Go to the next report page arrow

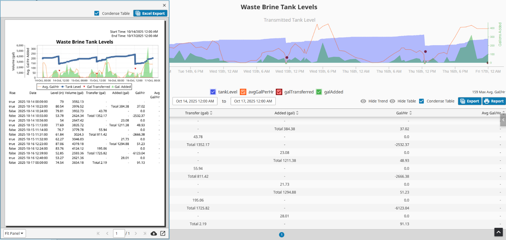(136, 233)
